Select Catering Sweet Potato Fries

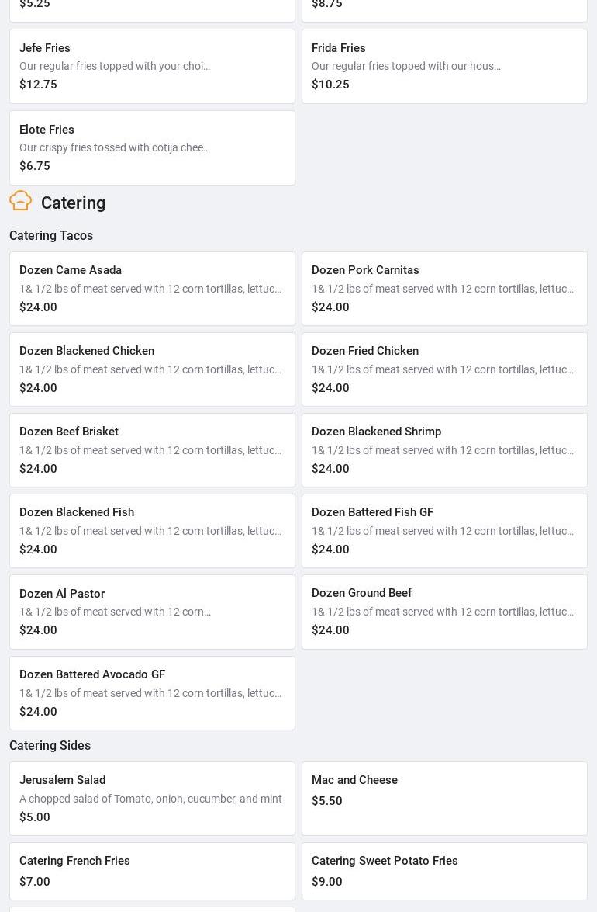[444, 871]
